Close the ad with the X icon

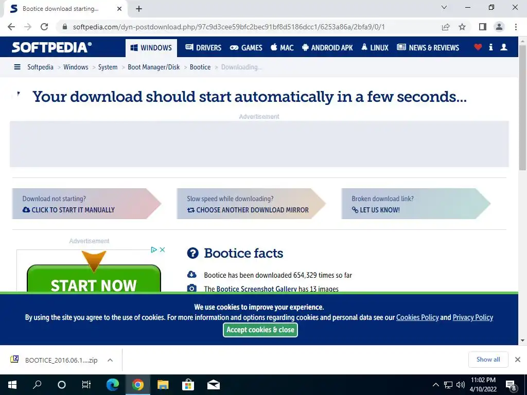[162, 249]
